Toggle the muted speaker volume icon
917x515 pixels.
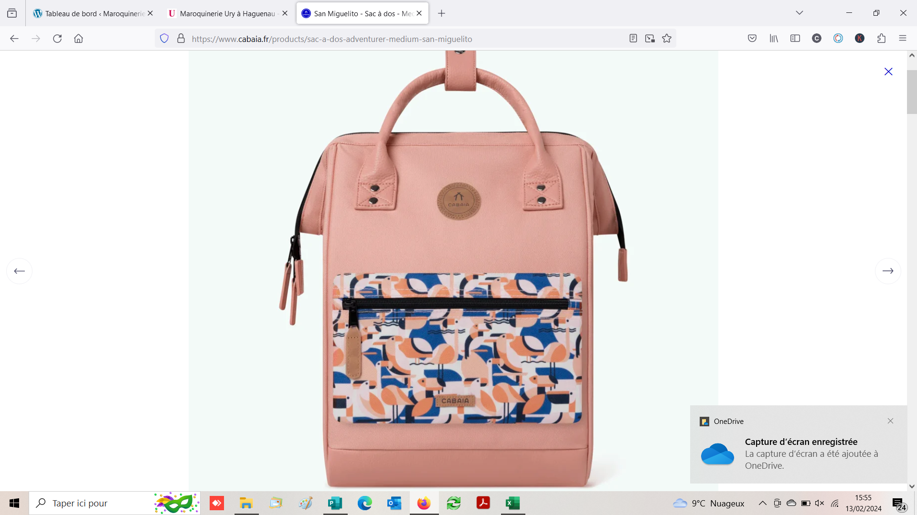pos(820,503)
